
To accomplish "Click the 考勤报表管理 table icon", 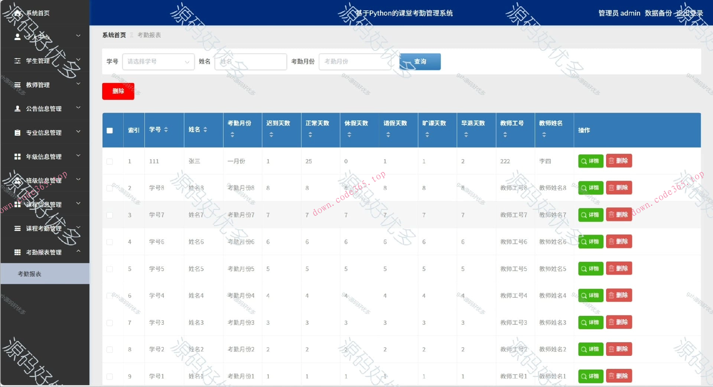I will click(17, 252).
